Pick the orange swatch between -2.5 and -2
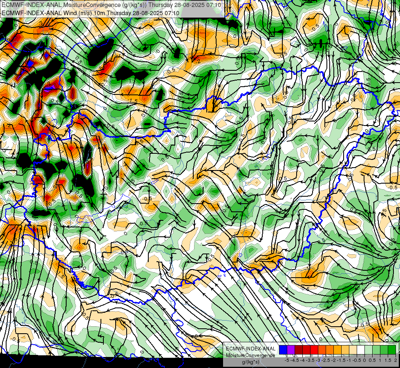Image resolution: width=400 pixels, height=368 pixels. (x=330, y=350)
